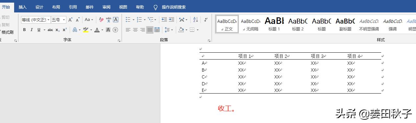
Task: Apply font color A button
Action: pyautogui.click(x=97, y=30)
